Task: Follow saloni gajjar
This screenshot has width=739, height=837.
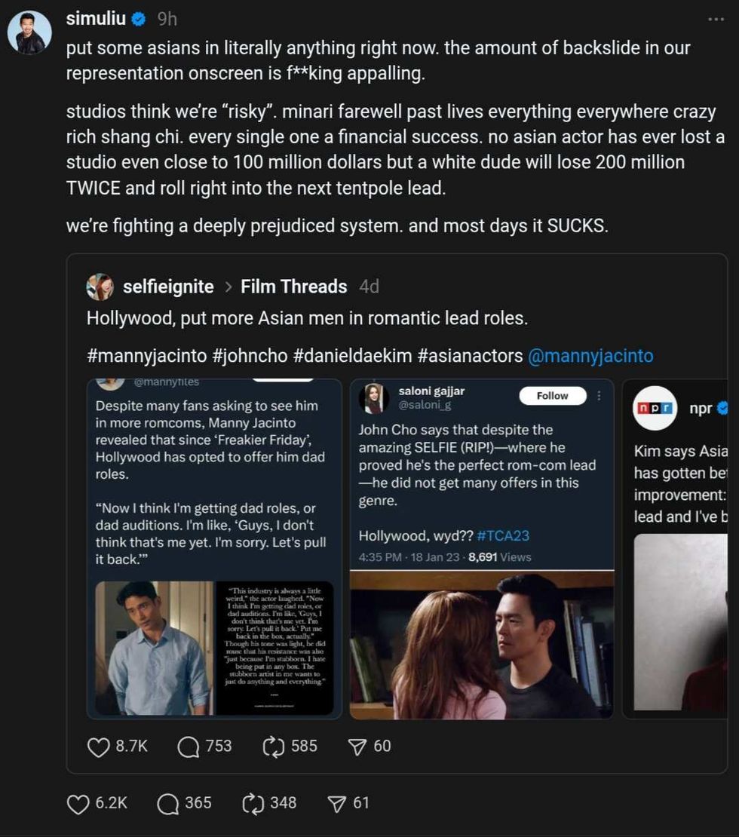Action: tap(552, 395)
